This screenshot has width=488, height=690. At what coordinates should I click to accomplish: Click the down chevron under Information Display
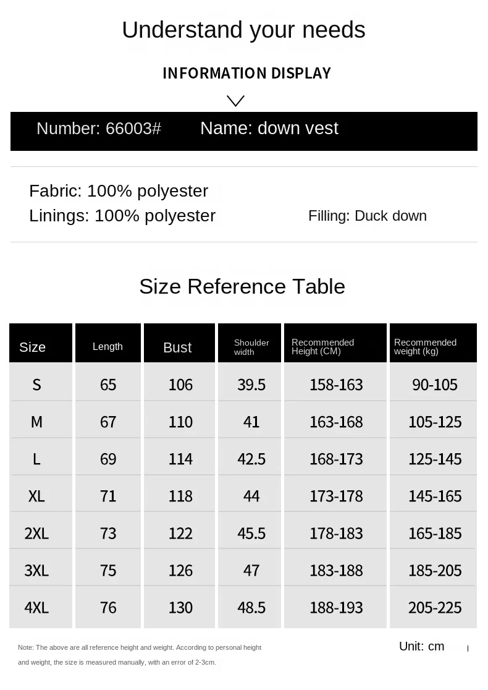coord(235,101)
